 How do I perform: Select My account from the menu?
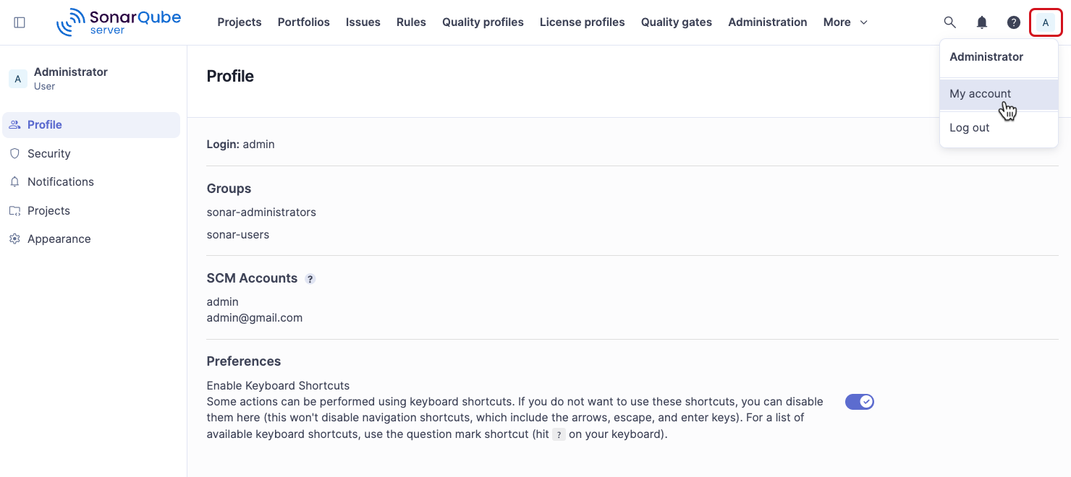[x=980, y=93]
